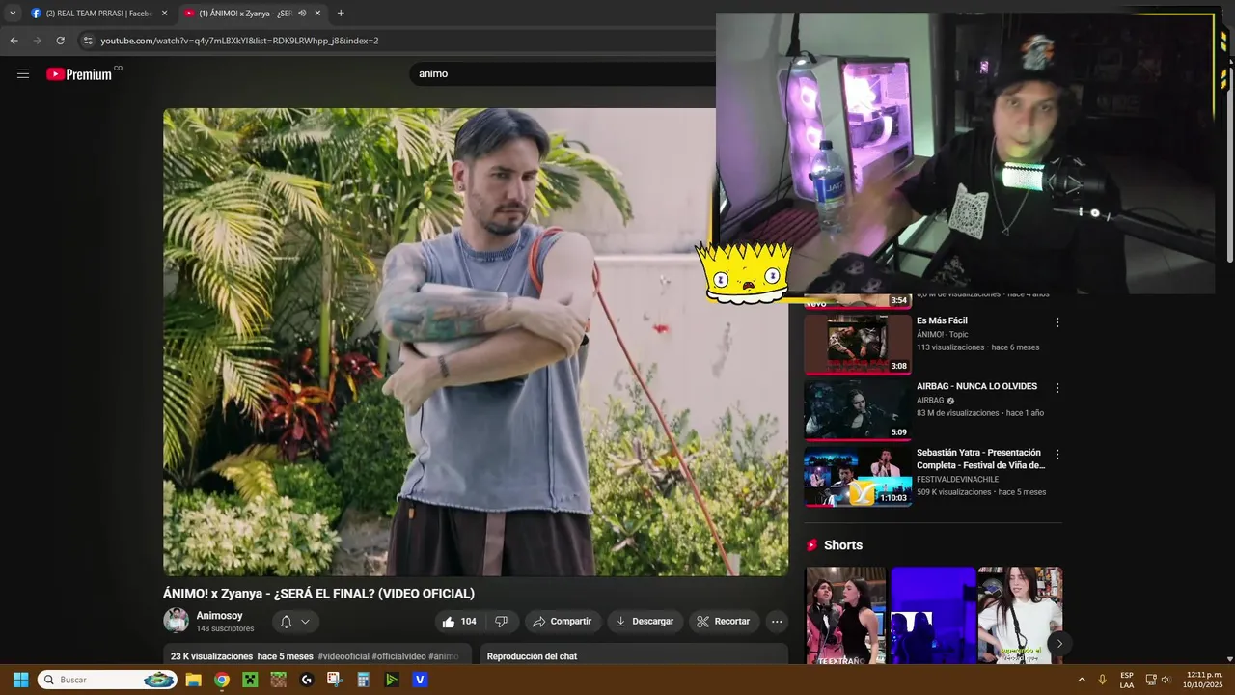This screenshot has width=1235, height=695.
Task: Open the Es Más Fácil video thumbnail
Action: [858, 345]
